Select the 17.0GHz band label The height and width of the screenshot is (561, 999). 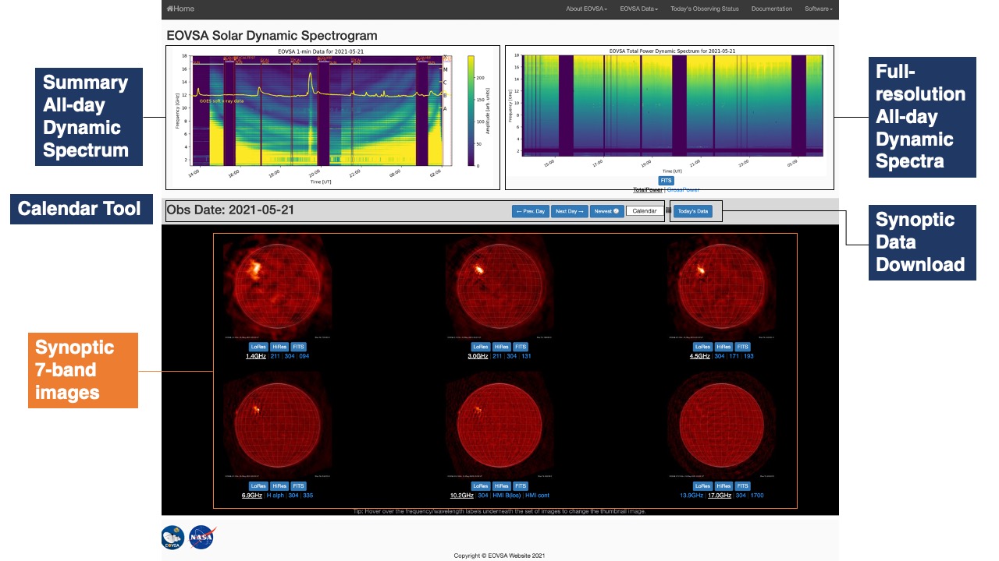[719, 496]
